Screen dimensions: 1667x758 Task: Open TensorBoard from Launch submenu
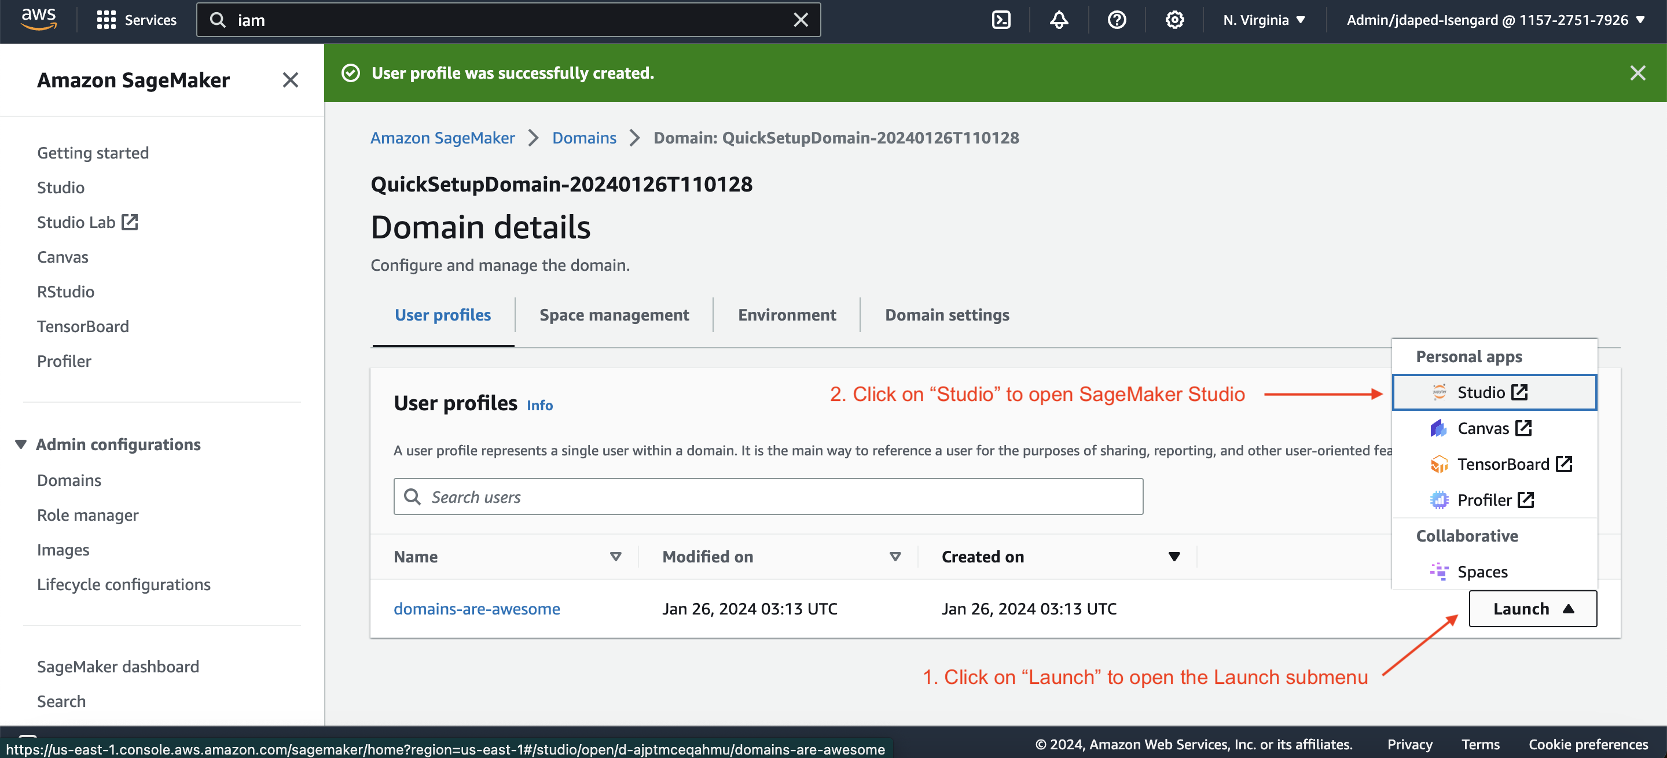1503,465
